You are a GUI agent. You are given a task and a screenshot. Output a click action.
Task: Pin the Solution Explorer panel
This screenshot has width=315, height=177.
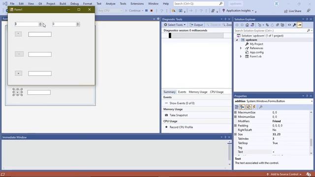click(x=307, y=19)
